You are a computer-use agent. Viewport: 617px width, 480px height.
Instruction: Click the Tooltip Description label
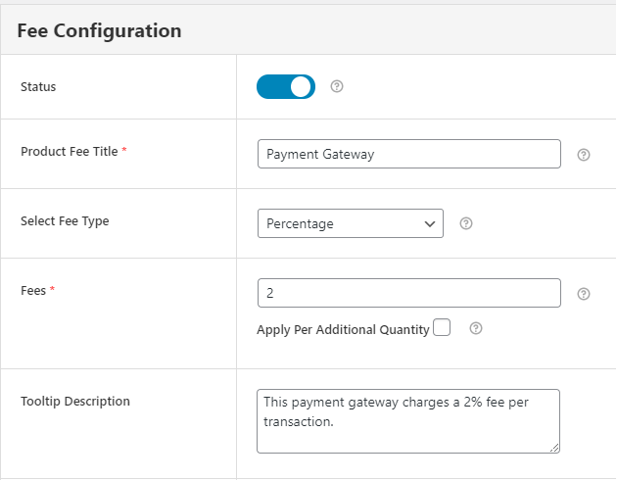click(75, 401)
